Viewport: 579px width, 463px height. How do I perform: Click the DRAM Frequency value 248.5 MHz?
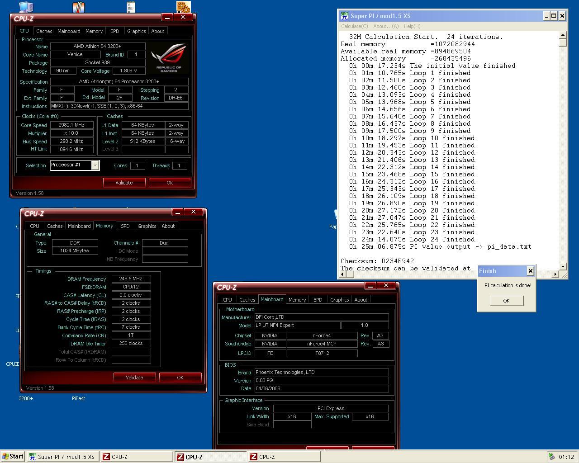pyautogui.click(x=131, y=279)
